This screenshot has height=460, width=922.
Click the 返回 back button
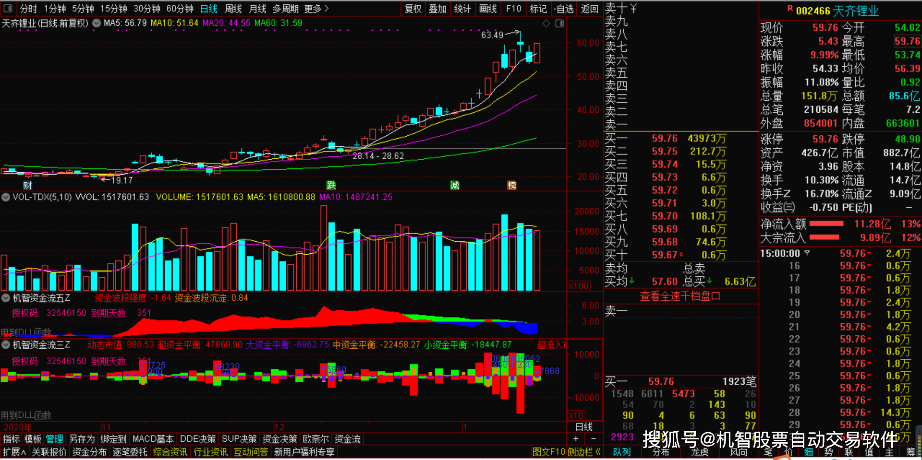coord(589,9)
